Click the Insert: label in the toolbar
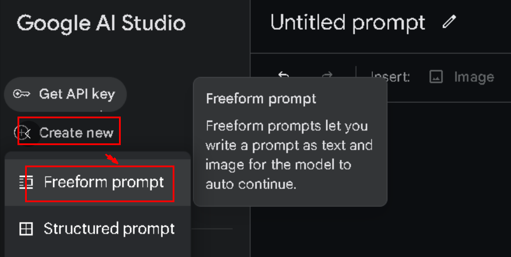Image resolution: width=511 pixels, height=257 pixels. [x=390, y=77]
